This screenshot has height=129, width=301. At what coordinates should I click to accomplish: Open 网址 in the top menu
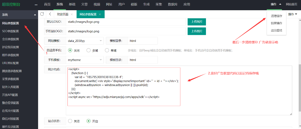pos(109,4)
